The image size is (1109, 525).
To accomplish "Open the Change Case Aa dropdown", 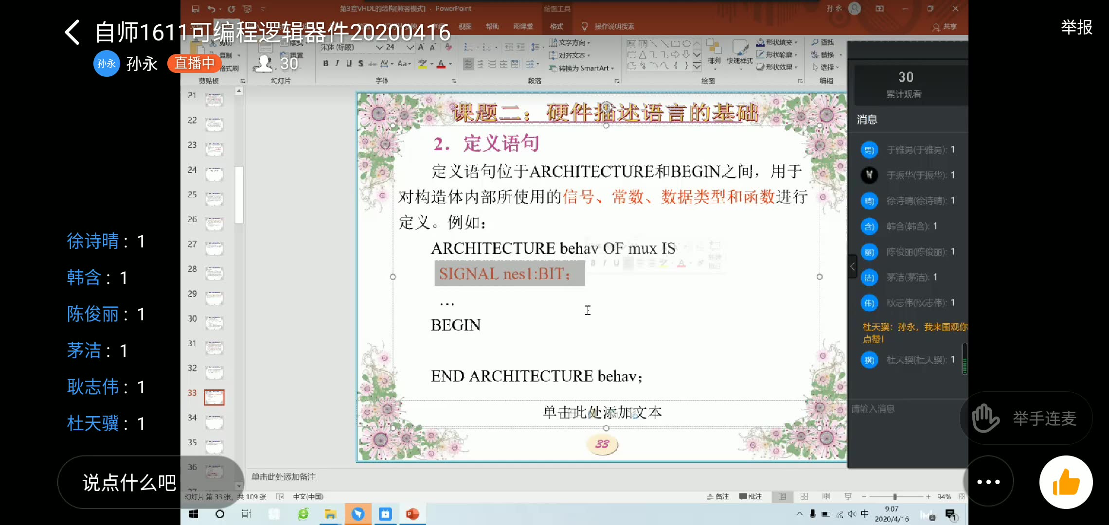I will coord(404,64).
